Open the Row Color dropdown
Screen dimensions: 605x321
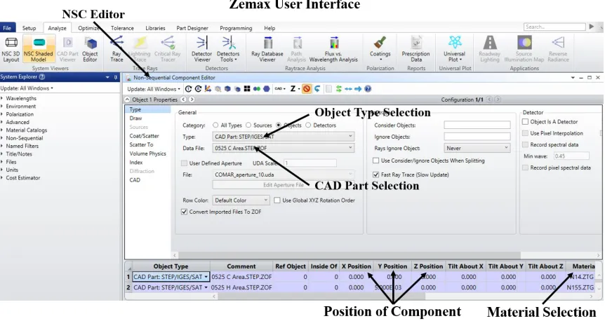[241, 200]
